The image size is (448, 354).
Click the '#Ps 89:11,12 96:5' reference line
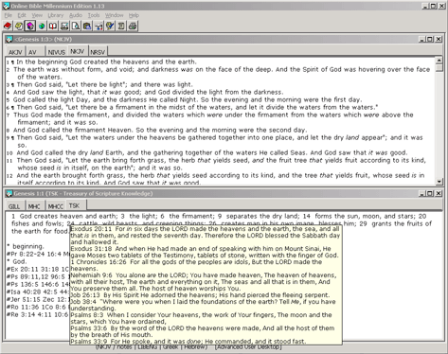pos(38,276)
